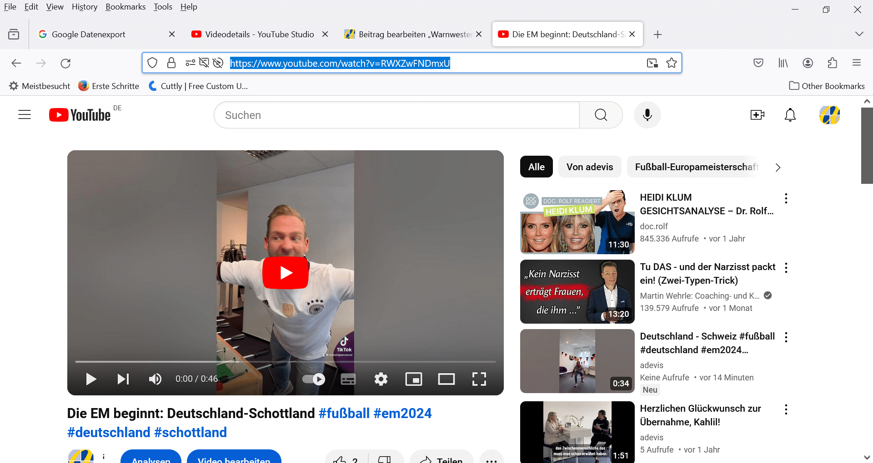Click the YouTube logo
The image size is (873, 463).
point(80,115)
